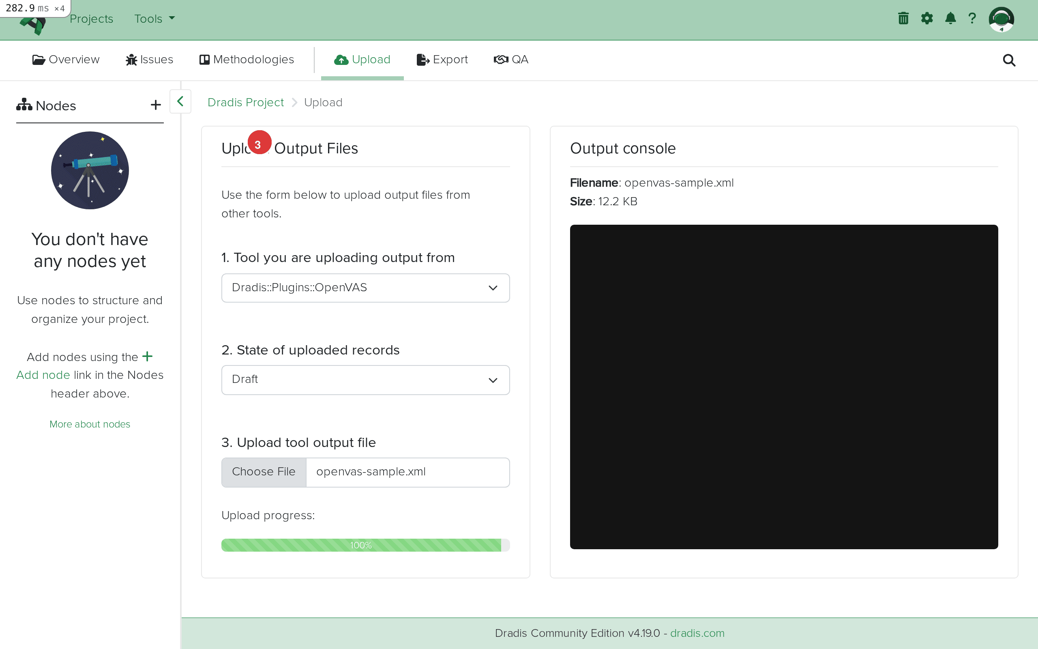
Task: Click the search magnifier icon
Action: point(1009,60)
